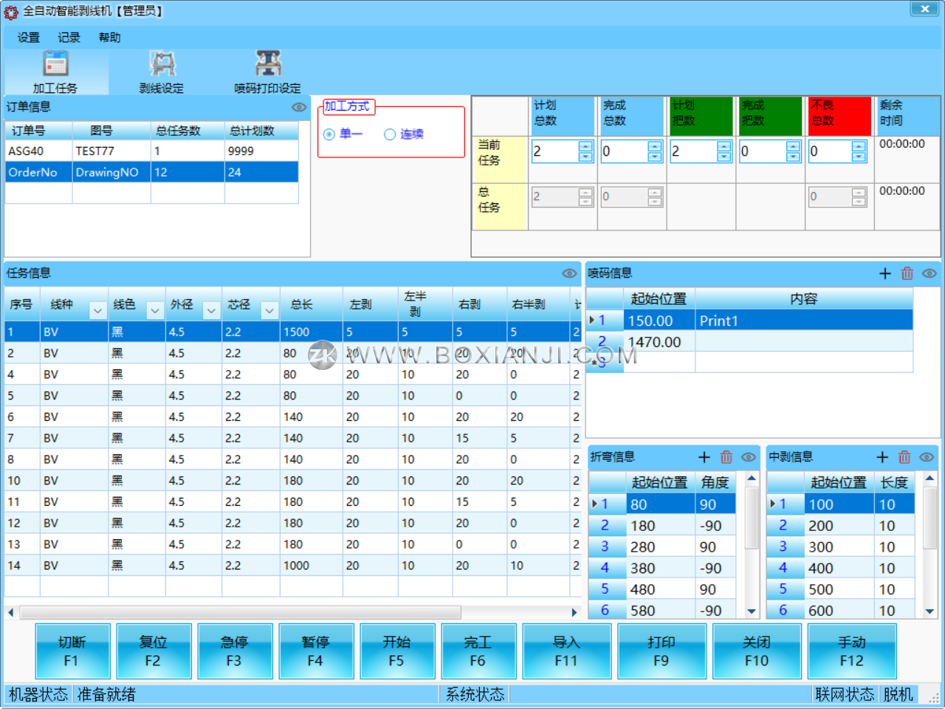
Task: Delete 中剥信息 entry with trash icon
Action: coord(904,457)
